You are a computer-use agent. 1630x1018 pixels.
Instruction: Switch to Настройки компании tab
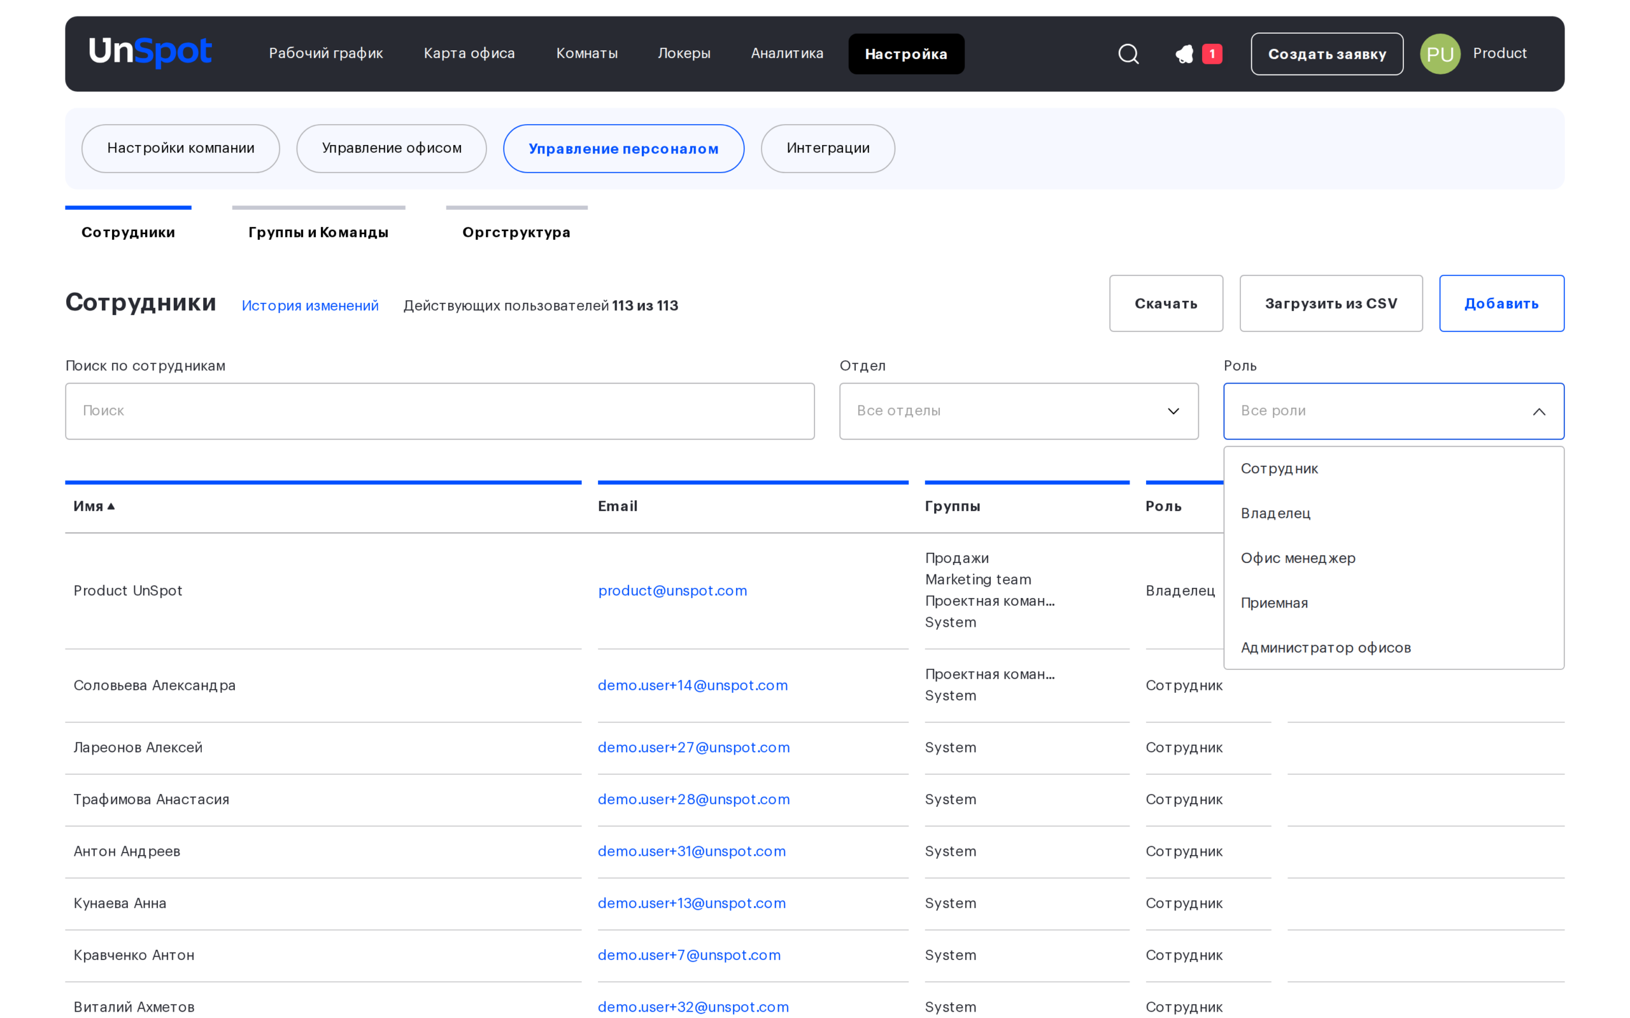(x=181, y=148)
